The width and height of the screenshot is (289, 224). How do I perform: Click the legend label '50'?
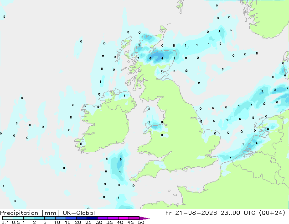coord(141,222)
